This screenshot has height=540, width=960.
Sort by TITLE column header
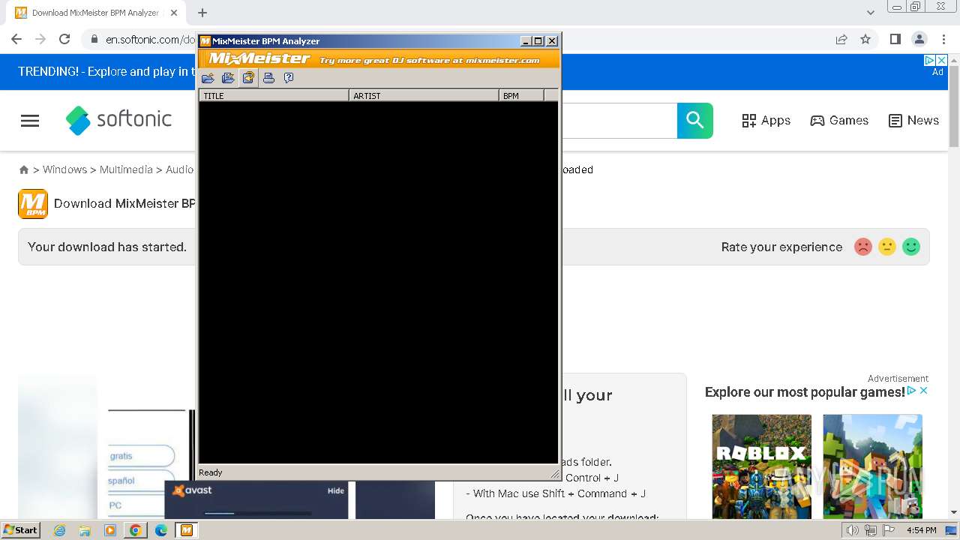[x=274, y=95]
